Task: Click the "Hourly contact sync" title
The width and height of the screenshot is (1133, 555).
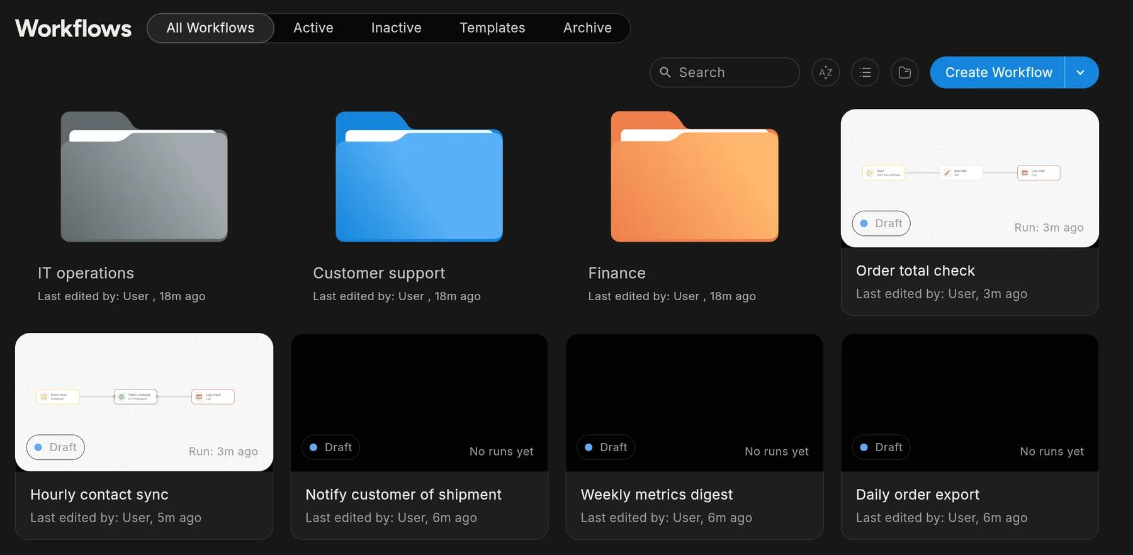Action: [99, 495]
